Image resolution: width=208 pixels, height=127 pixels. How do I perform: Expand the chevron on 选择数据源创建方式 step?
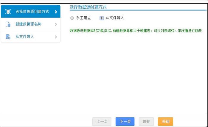coord(56,12)
